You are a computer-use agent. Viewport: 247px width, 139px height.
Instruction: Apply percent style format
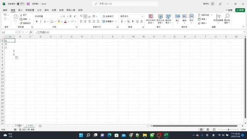click(129, 22)
